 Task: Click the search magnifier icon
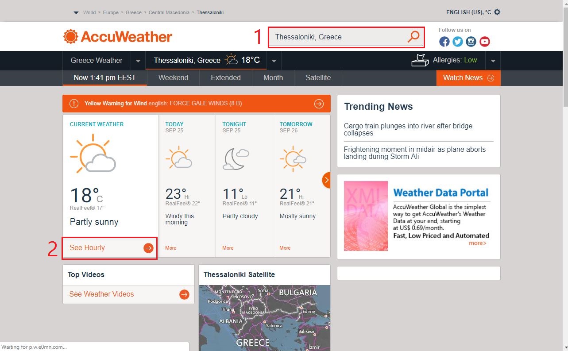pyautogui.click(x=413, y=37)
